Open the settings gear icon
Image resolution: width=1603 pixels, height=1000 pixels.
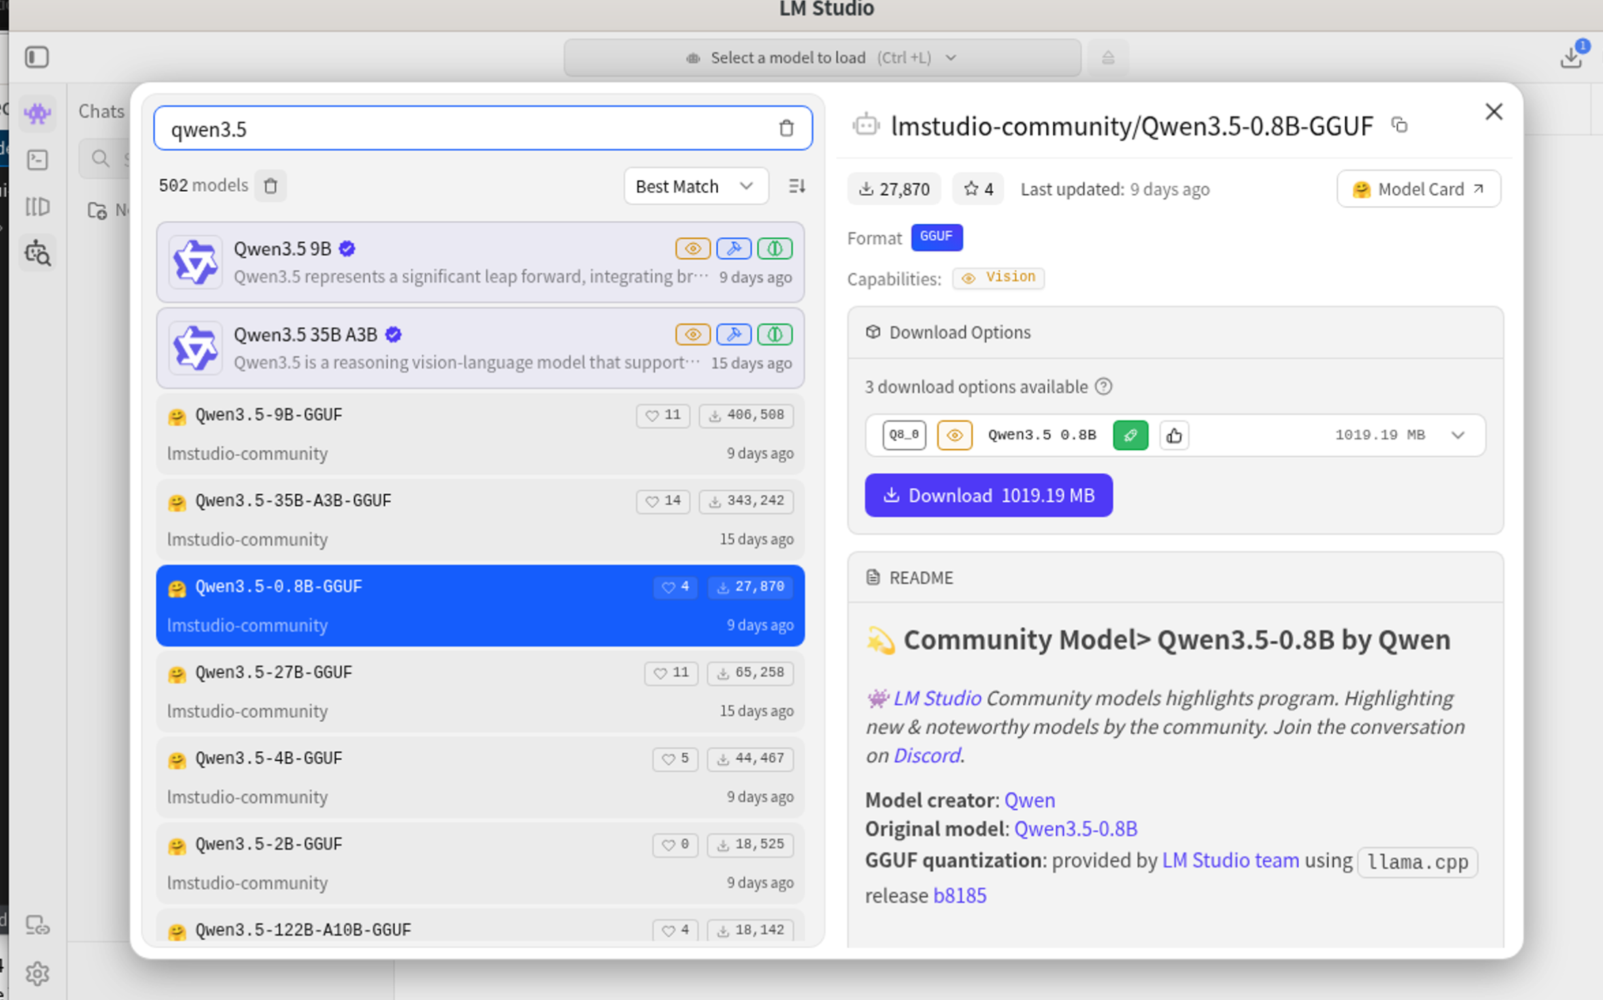click(x=37, y=973)
